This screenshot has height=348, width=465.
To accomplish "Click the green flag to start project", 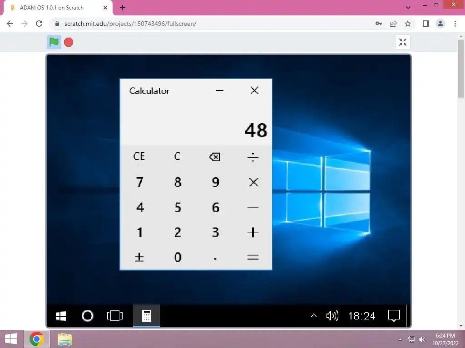I will pos(54,42).
